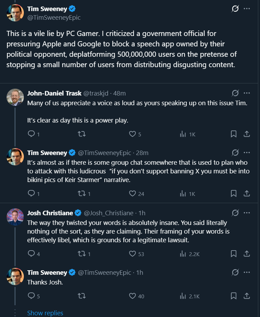Like Tim Sweeney's group chat reply
This screenshot has width=260, height=317.
click(132, 193)
